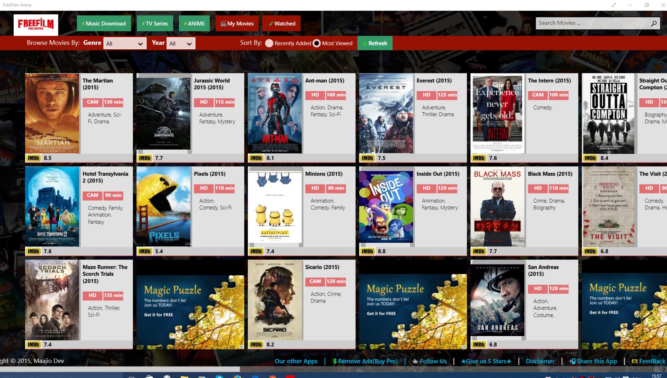Click Share this App link
This screenshot has height=378, width=667.
point(593,361)
